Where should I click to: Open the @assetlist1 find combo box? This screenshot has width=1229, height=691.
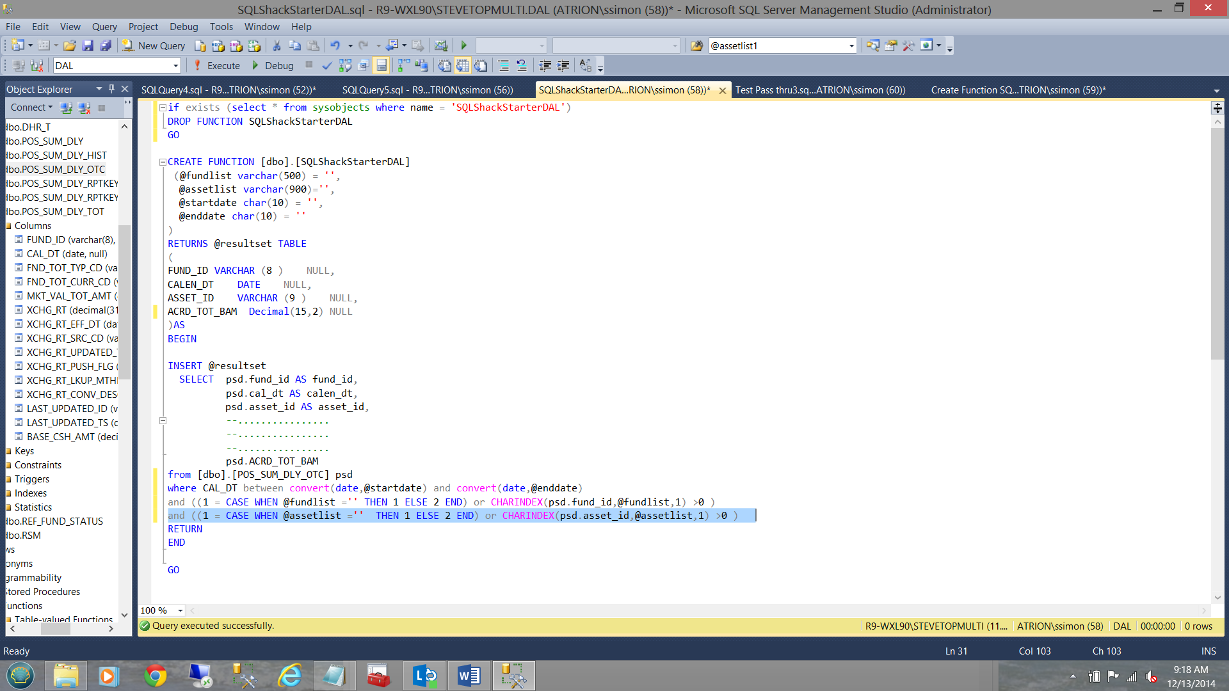851,45
